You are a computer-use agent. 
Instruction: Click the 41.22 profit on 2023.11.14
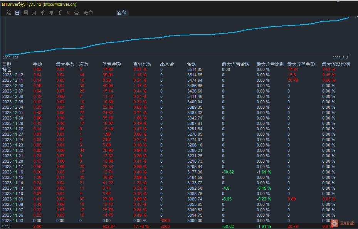click(108, 183)
